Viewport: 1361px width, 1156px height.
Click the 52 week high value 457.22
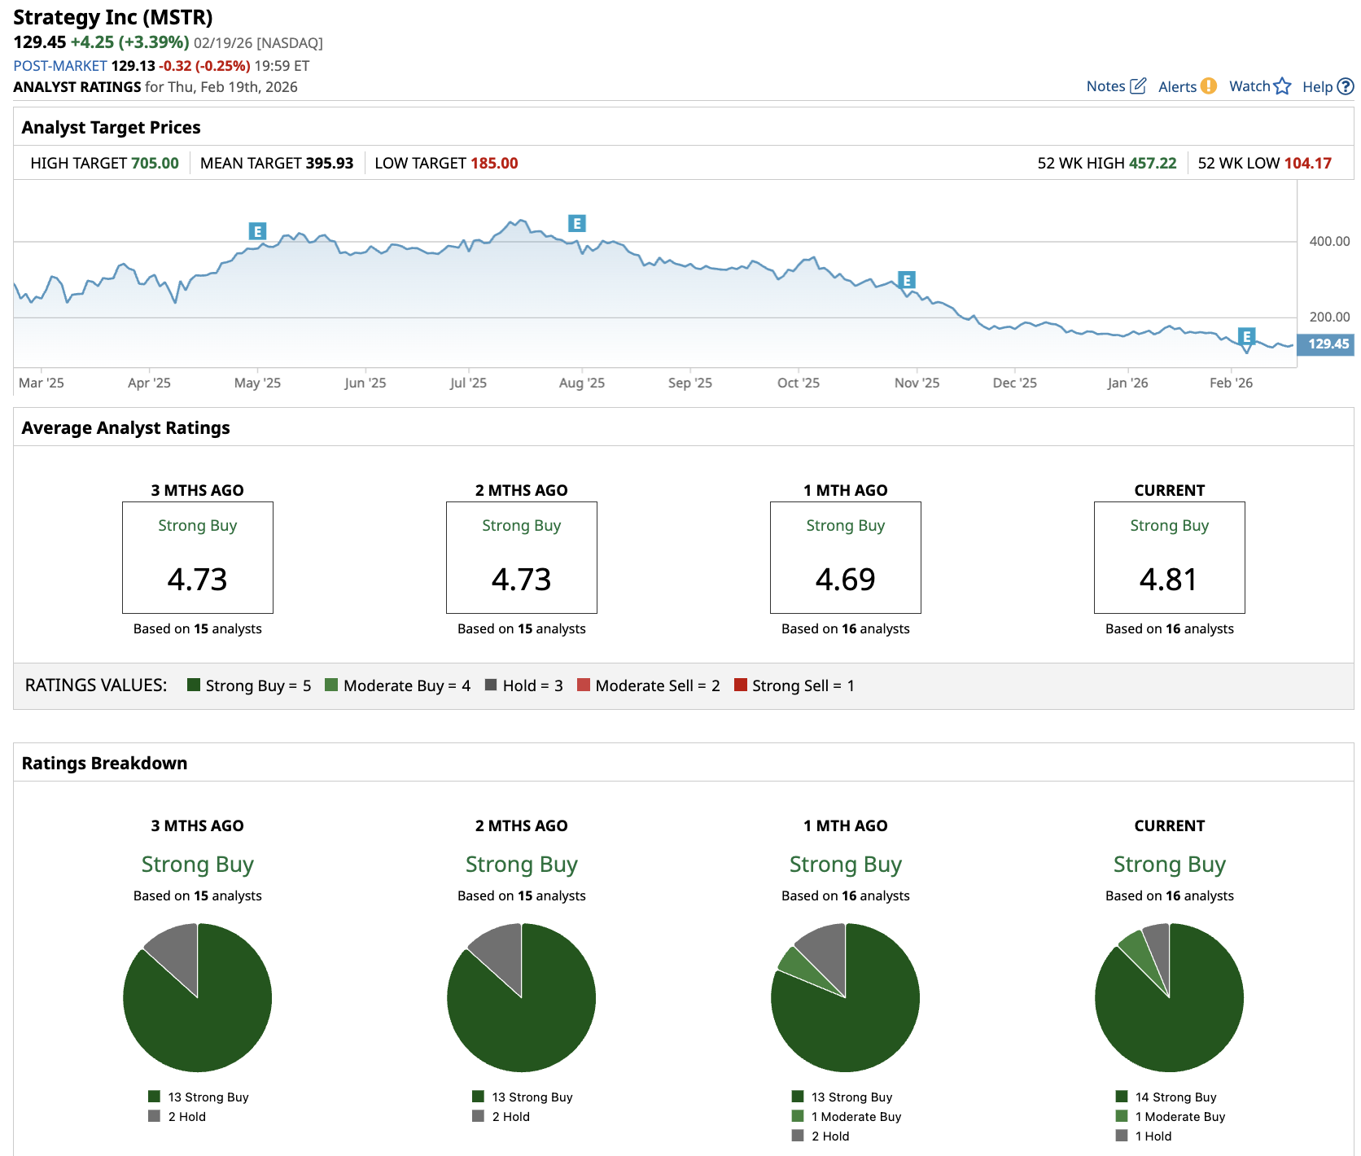[x=1153, y=164]
